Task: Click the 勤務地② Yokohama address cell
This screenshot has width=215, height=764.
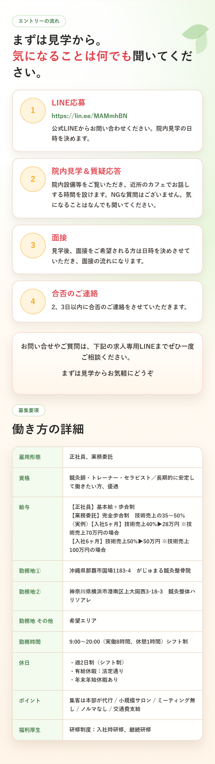Action: (x=132, y=596)
